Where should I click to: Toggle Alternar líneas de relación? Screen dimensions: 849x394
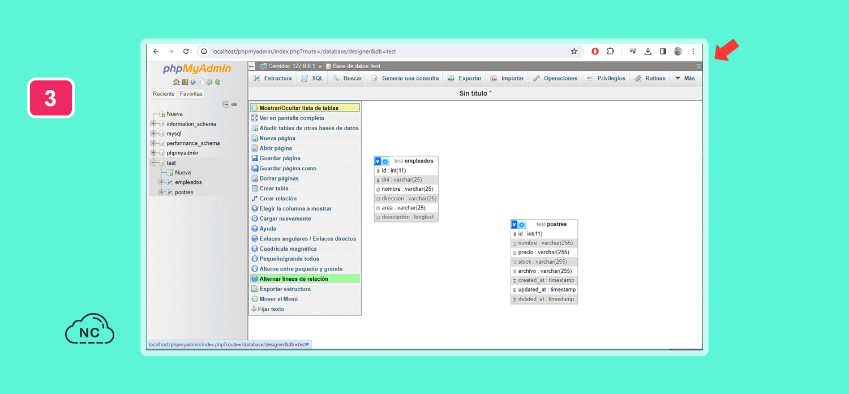click(x=305, y=279)
